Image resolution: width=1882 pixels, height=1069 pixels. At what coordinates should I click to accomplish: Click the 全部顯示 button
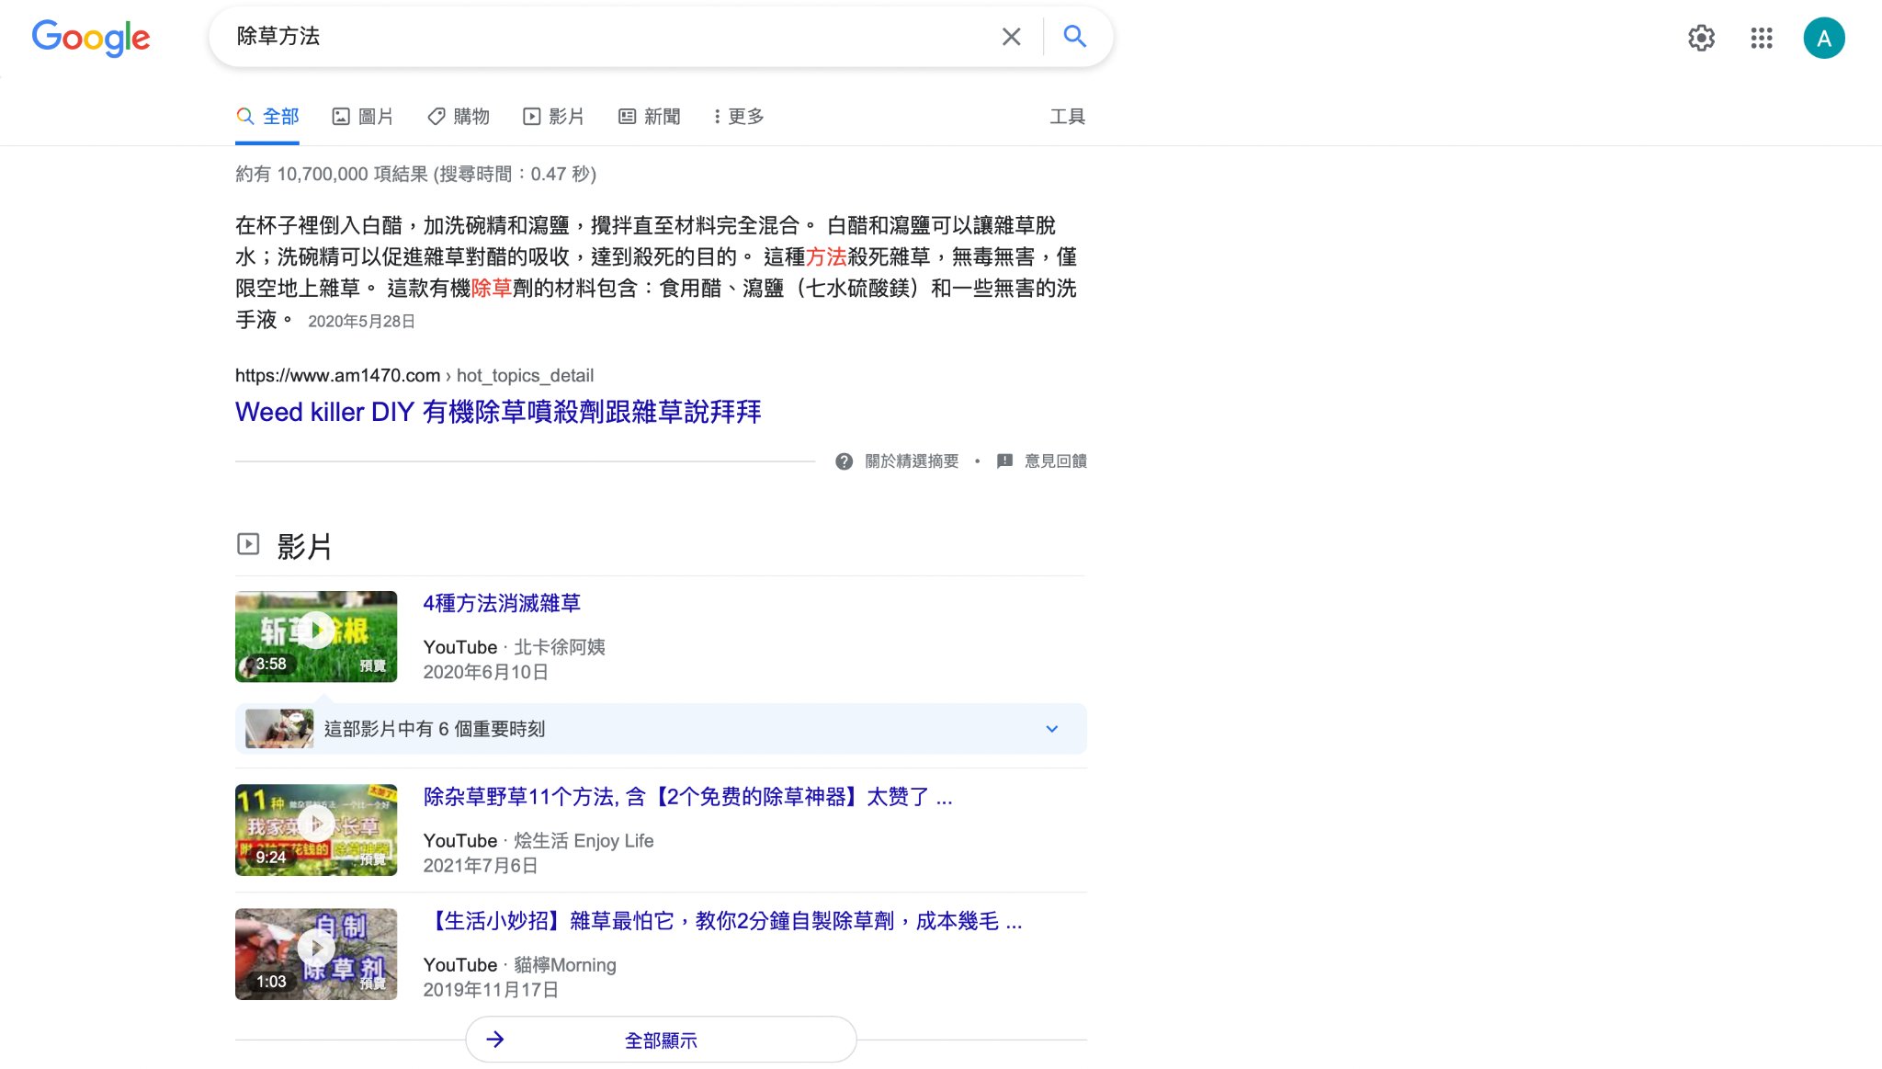coord(661,1040)
